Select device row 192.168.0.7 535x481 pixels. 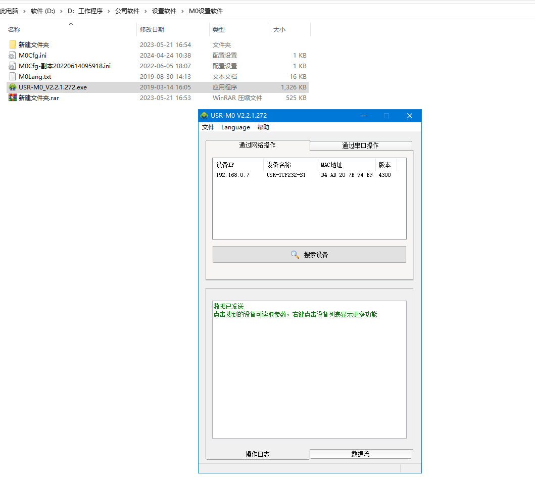(233, 175)
